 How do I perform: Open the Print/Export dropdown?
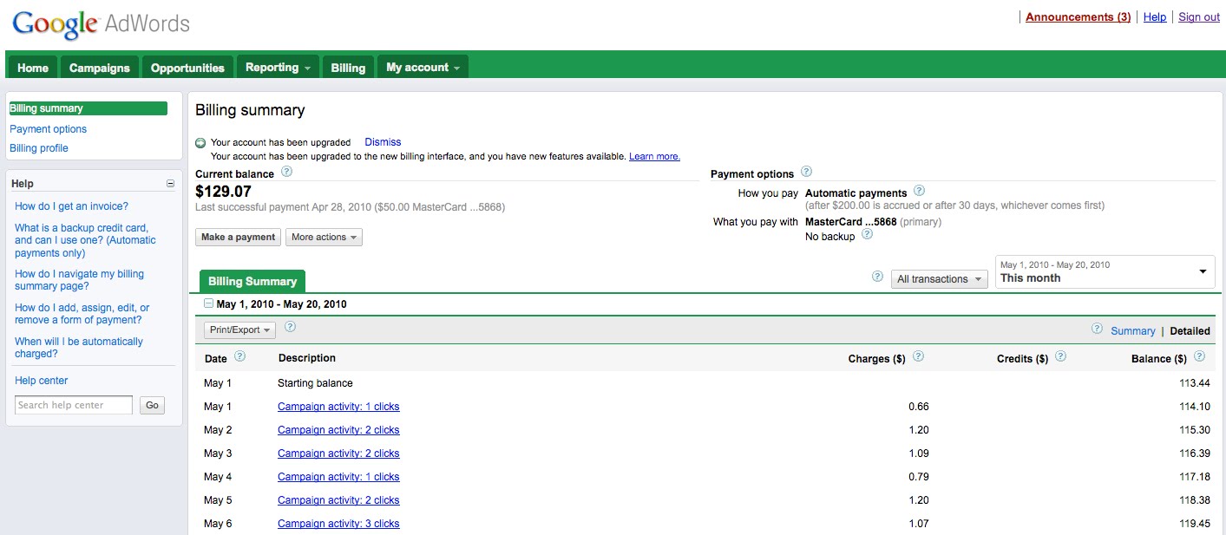[239, 330]
